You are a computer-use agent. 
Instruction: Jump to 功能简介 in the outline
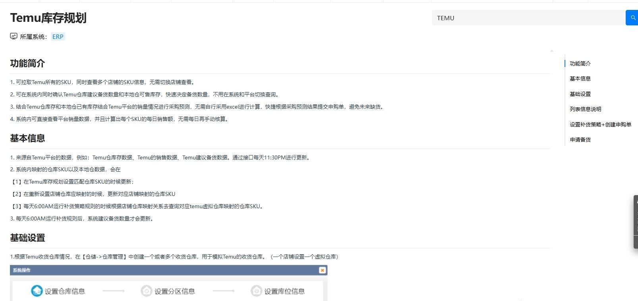point(580,63)
